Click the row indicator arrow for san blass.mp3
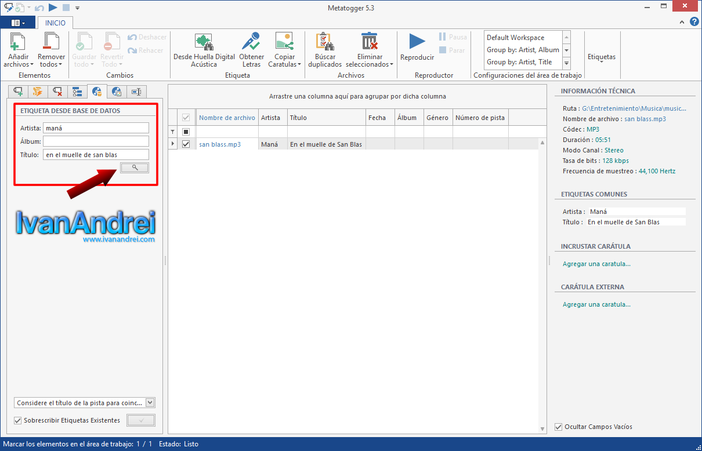The image size is (702, 451). [172, 144]
